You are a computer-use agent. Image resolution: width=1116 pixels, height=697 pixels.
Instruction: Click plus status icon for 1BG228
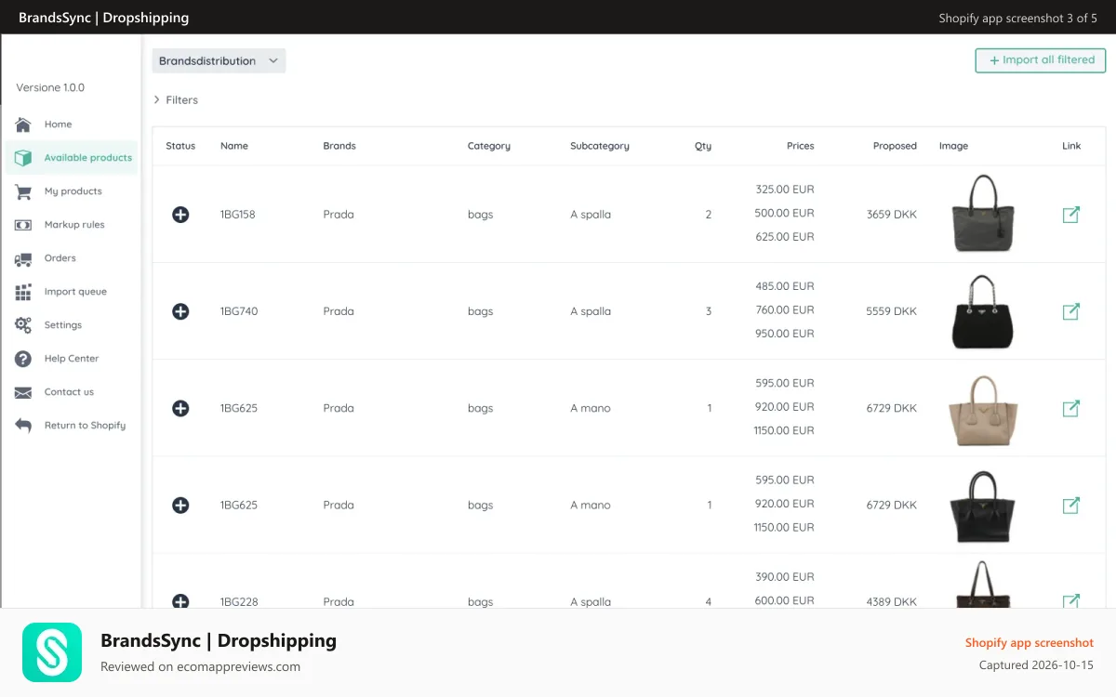(x=180, y=601)
